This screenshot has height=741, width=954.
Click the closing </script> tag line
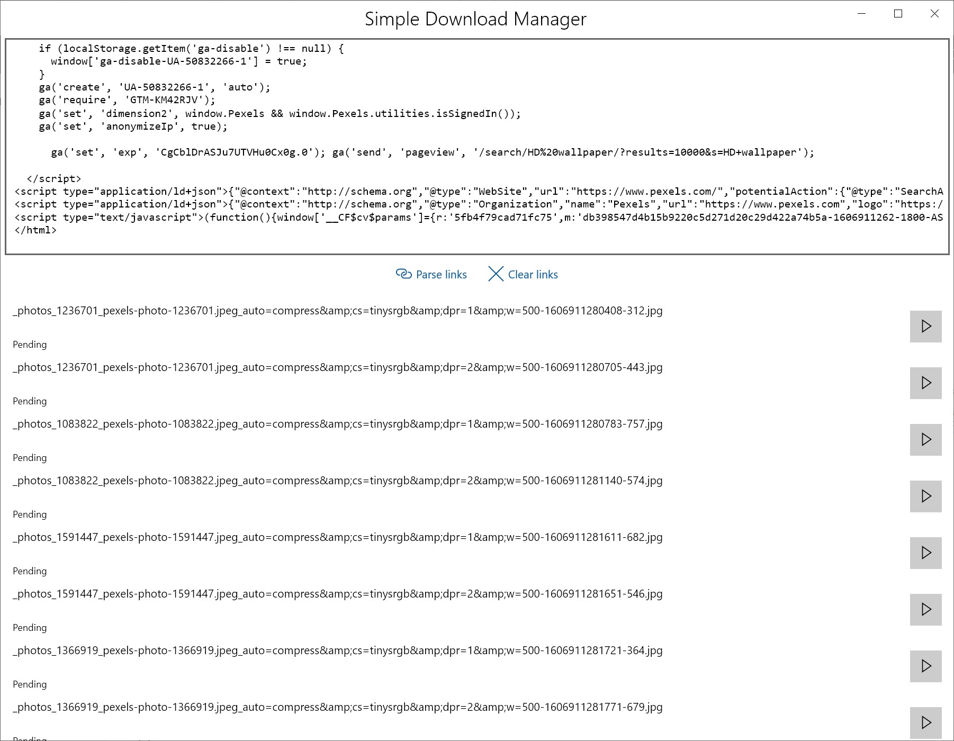click(54, 178)
